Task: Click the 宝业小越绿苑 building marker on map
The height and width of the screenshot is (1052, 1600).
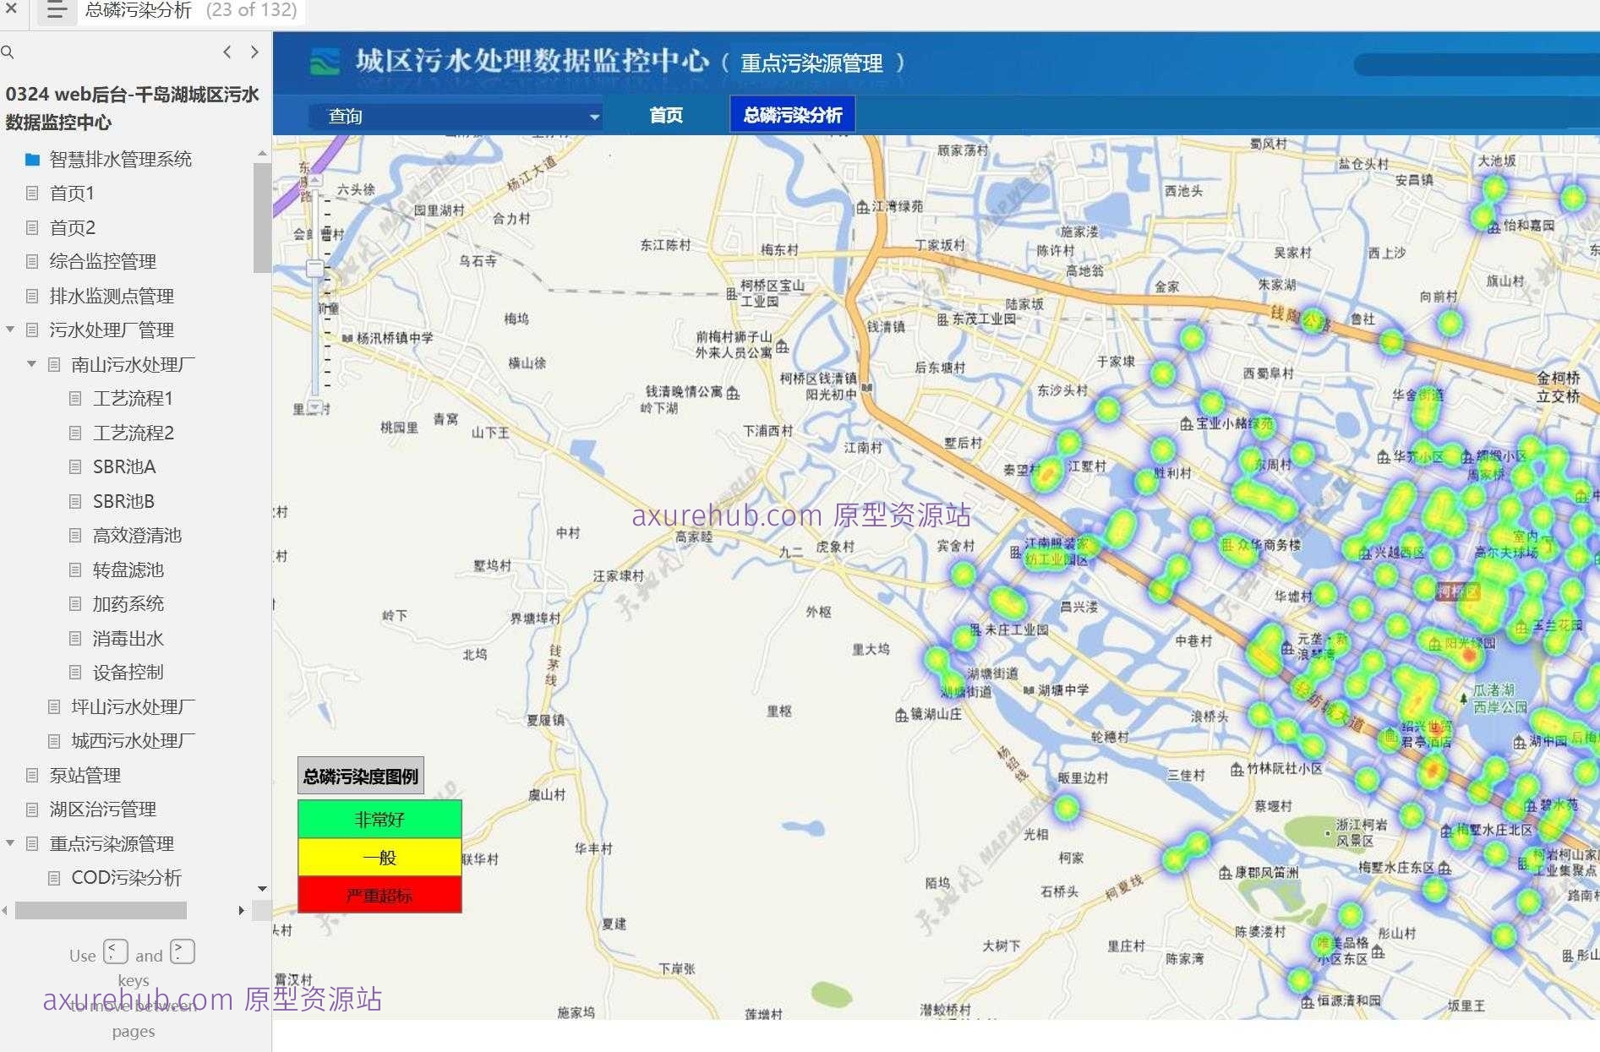Action: pyautogui.click(x=1187, y=423)
